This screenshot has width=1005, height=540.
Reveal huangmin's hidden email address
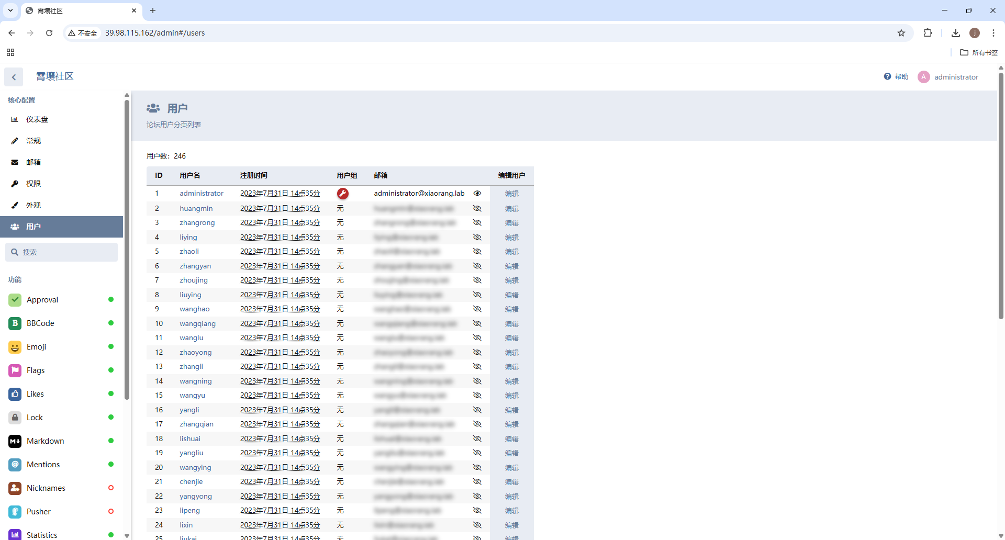[477, 208]
